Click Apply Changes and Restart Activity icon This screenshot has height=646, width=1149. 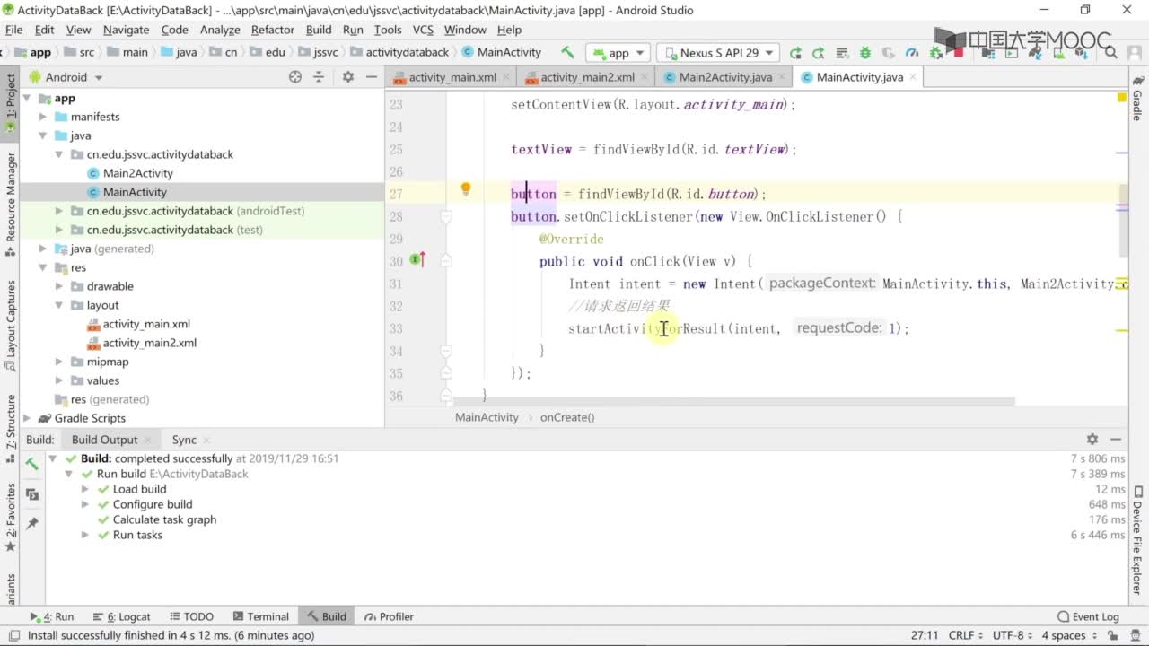click(x=819, y=53)
